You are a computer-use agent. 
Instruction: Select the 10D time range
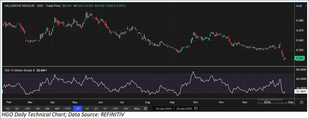point(27,108)
